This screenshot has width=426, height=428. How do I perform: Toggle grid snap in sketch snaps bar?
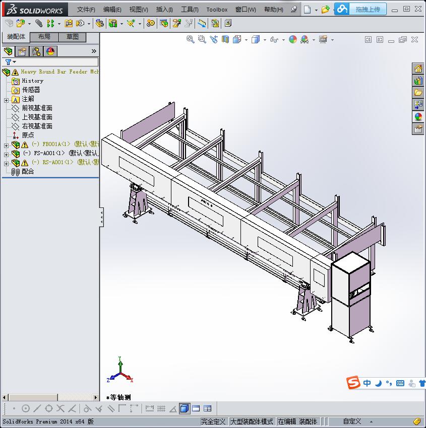pos(161,408)
